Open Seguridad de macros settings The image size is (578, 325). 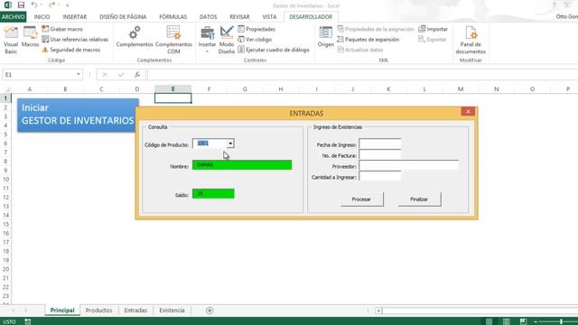[x=71, y=50]
